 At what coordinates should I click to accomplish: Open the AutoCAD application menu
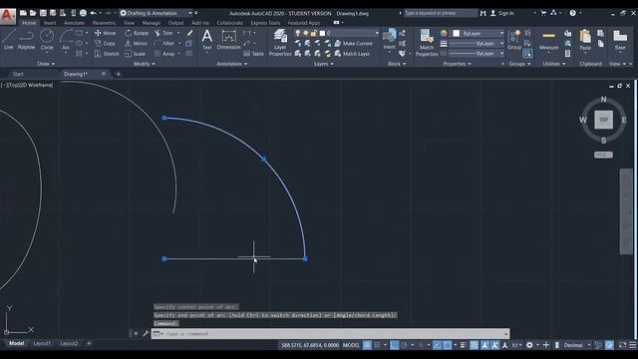coord(7,16)
